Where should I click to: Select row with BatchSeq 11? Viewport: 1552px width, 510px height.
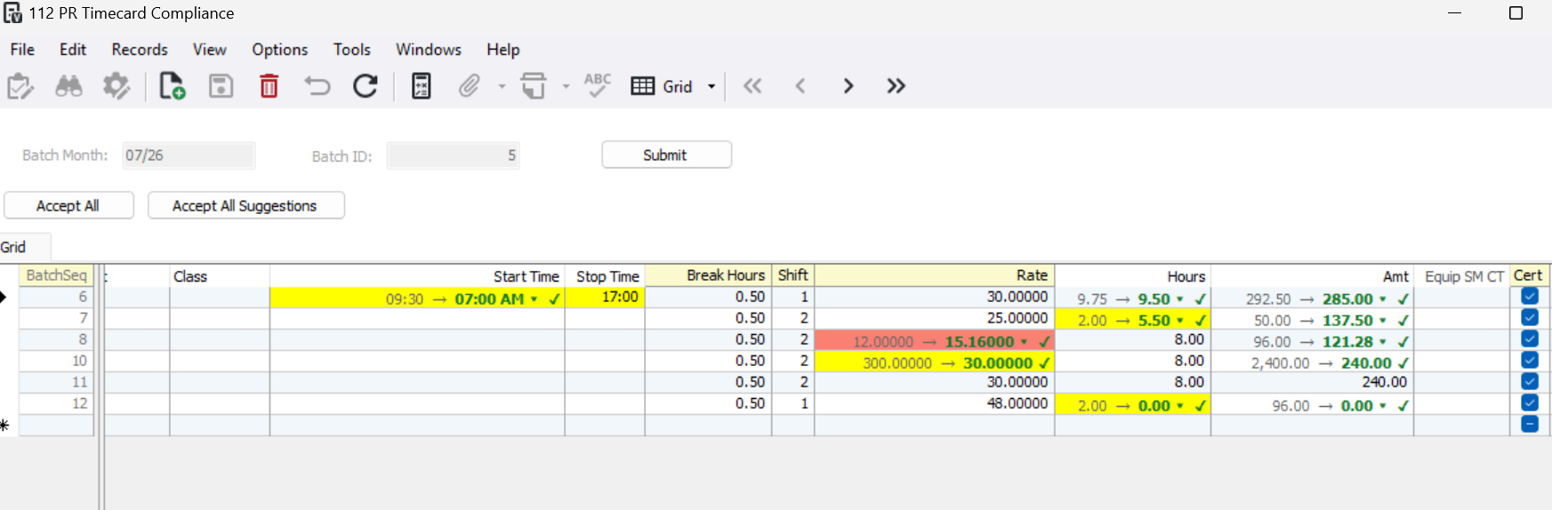[56, 382]
